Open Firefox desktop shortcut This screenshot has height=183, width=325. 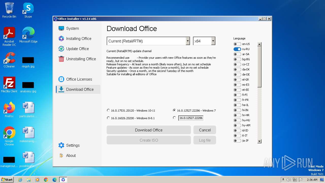pyautogui.click(x=9, y=110)
